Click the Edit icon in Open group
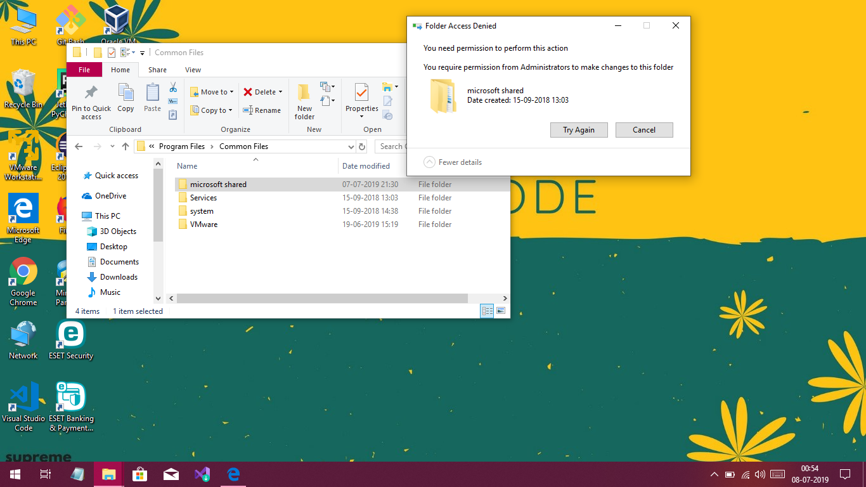The image size is (866, 487). click(388, 101)
